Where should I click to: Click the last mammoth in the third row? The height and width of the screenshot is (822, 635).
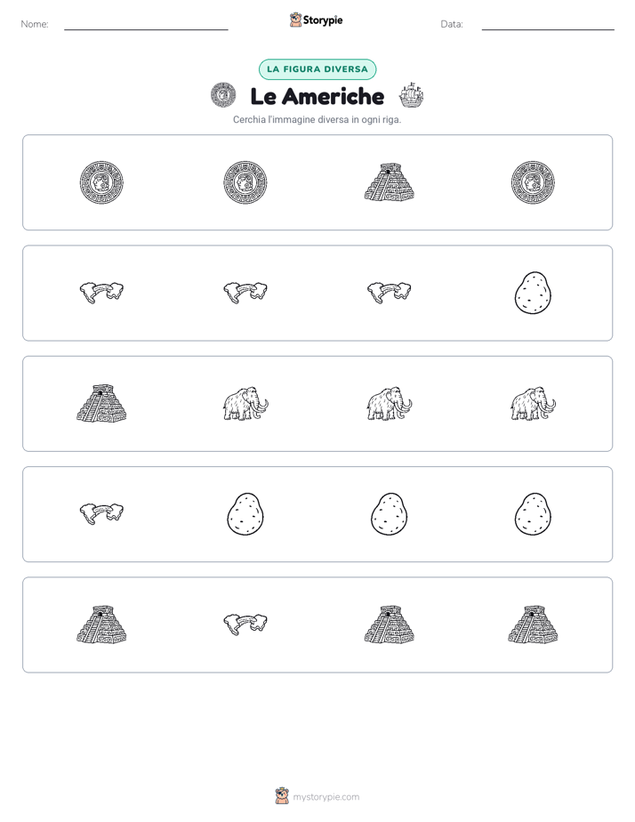pyautogui.click(x=533, y=404)
